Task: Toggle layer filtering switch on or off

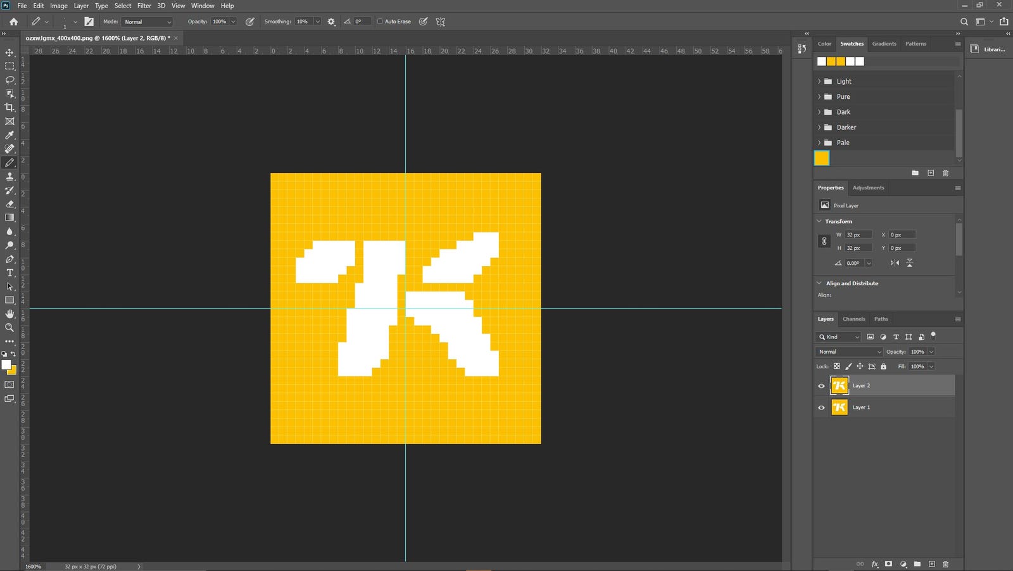Action: (x=933, y=335)
